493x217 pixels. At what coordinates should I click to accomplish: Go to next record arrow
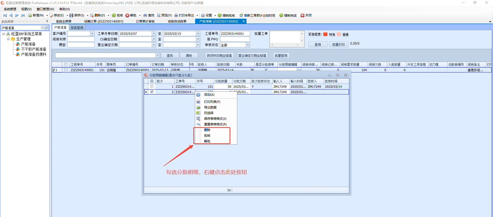[x=17, y=15]
